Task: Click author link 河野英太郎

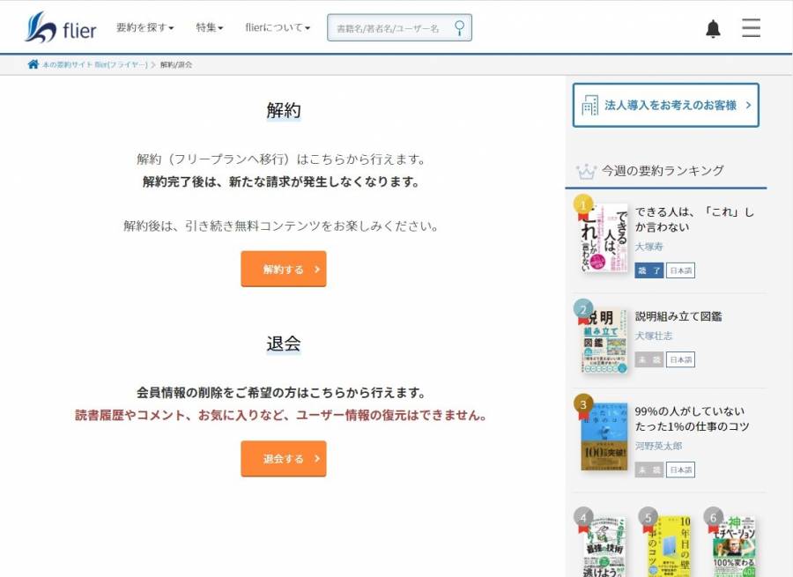Action: click(658, 447)
